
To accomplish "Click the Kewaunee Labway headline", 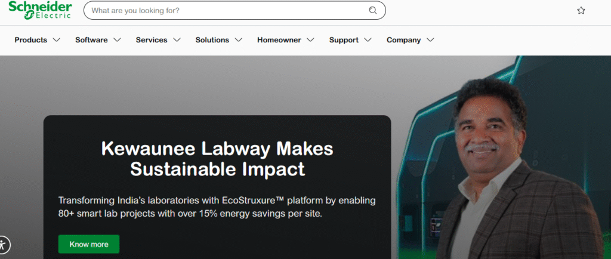I will (217, 158).
